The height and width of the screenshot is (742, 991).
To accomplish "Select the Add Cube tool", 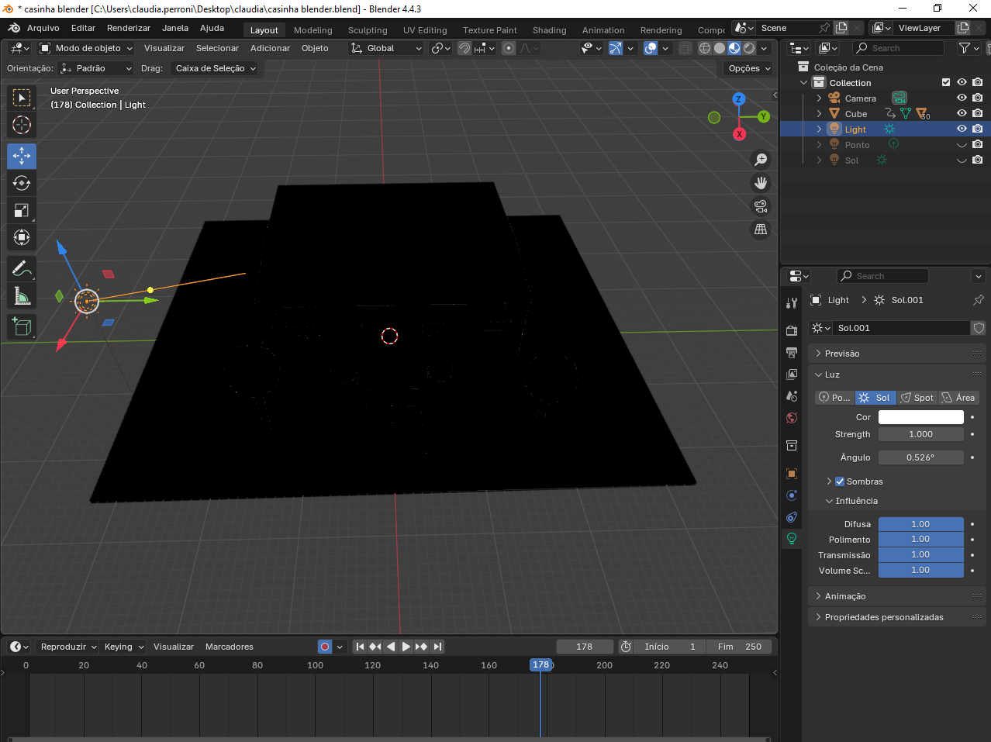I will coord(22,327).
